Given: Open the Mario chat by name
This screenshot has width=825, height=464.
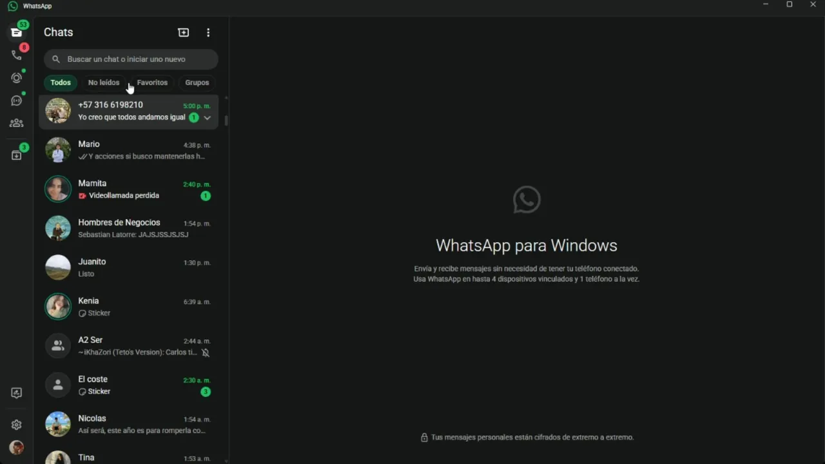Looking at the screenshot, I should (x=89, y=144).
